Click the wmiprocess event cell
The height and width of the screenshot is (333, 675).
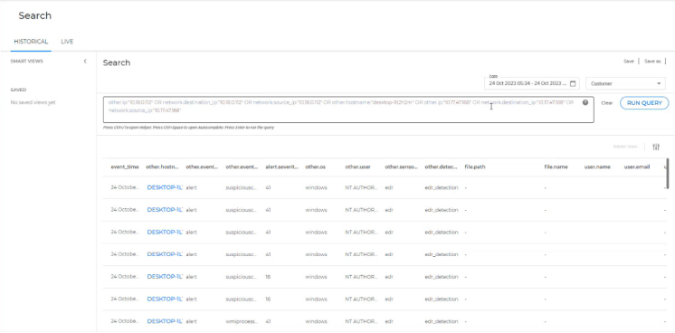241,321
